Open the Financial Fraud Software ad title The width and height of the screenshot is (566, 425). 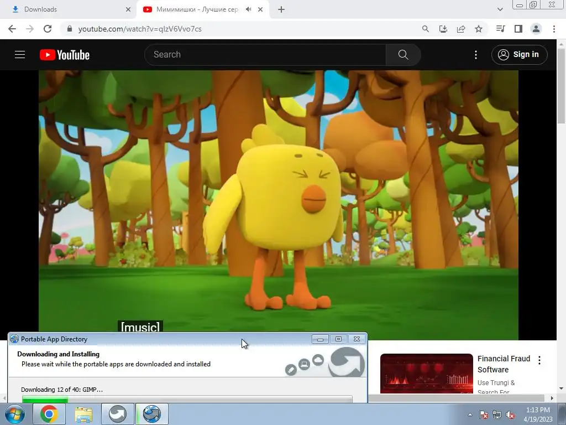point(504,364)
